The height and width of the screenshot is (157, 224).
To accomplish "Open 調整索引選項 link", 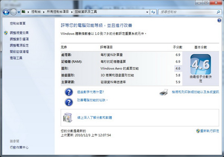I will [x=19, y=39].
